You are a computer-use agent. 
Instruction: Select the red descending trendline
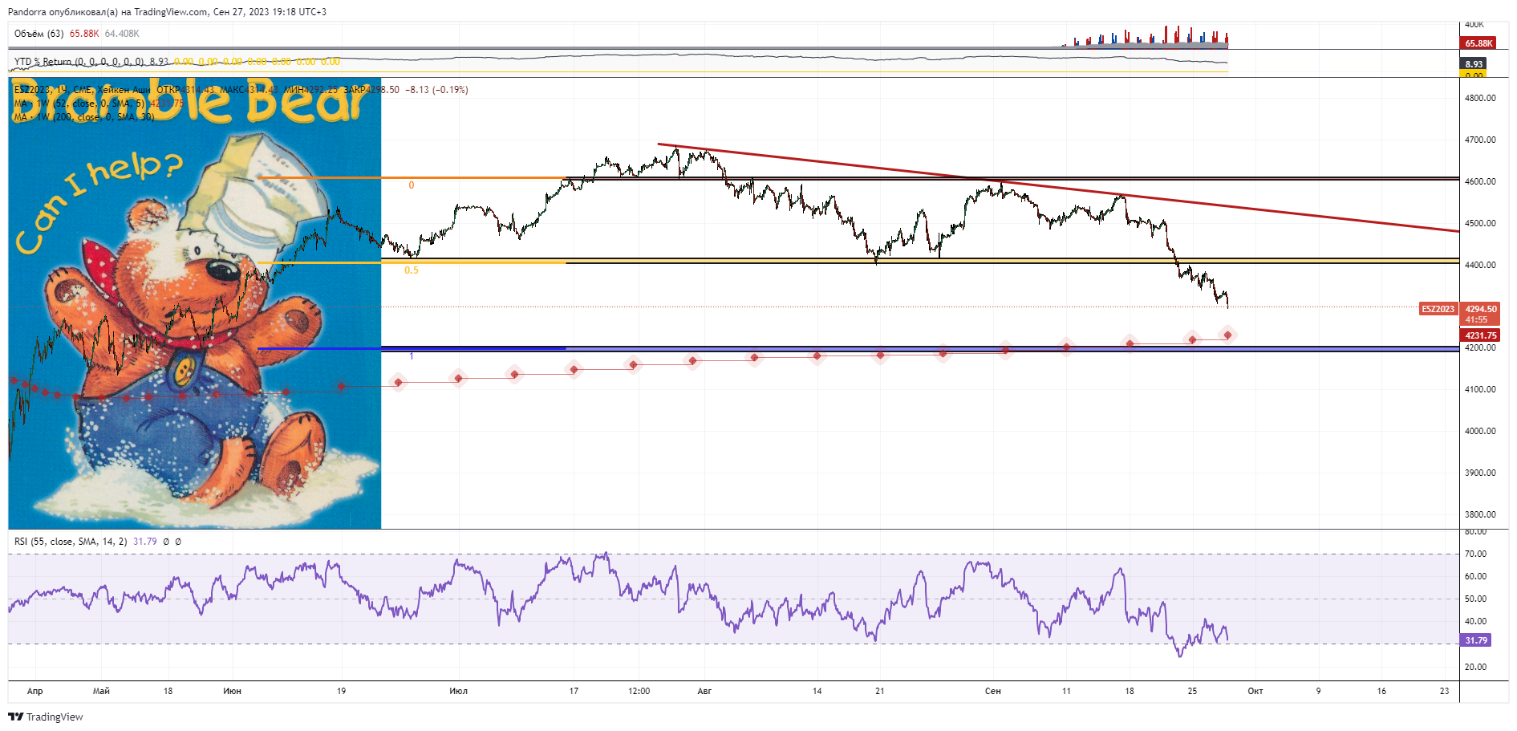pos(1057,189)
